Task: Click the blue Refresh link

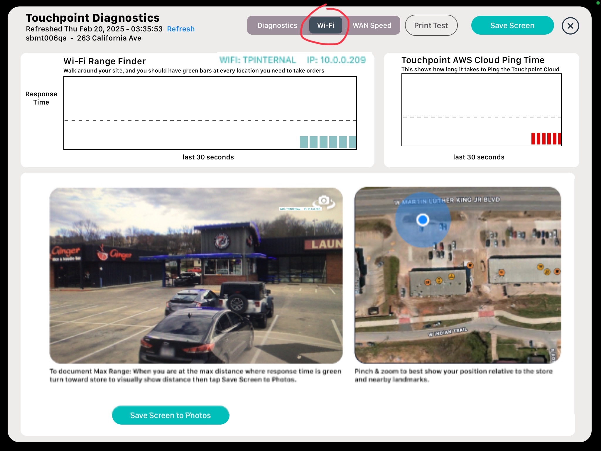Action: click(x=181, y=29)
